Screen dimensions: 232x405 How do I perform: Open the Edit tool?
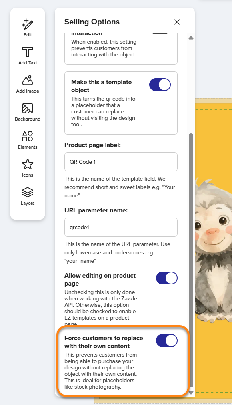(x=28, y=28)
